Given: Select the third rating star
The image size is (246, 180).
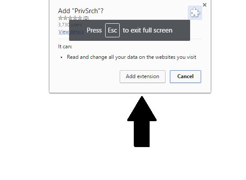Looking at the screenshot, I should [x=70, y=18].
